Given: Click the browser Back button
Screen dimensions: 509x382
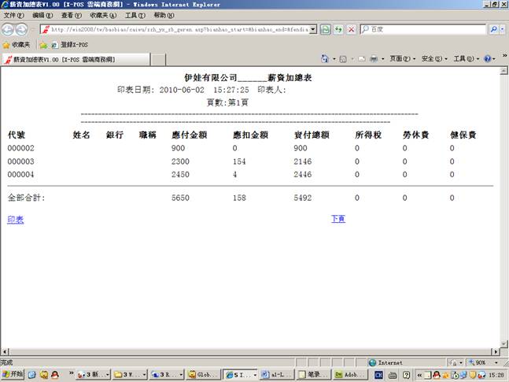Looking at the screenshot, I should (x=9, y=29).
